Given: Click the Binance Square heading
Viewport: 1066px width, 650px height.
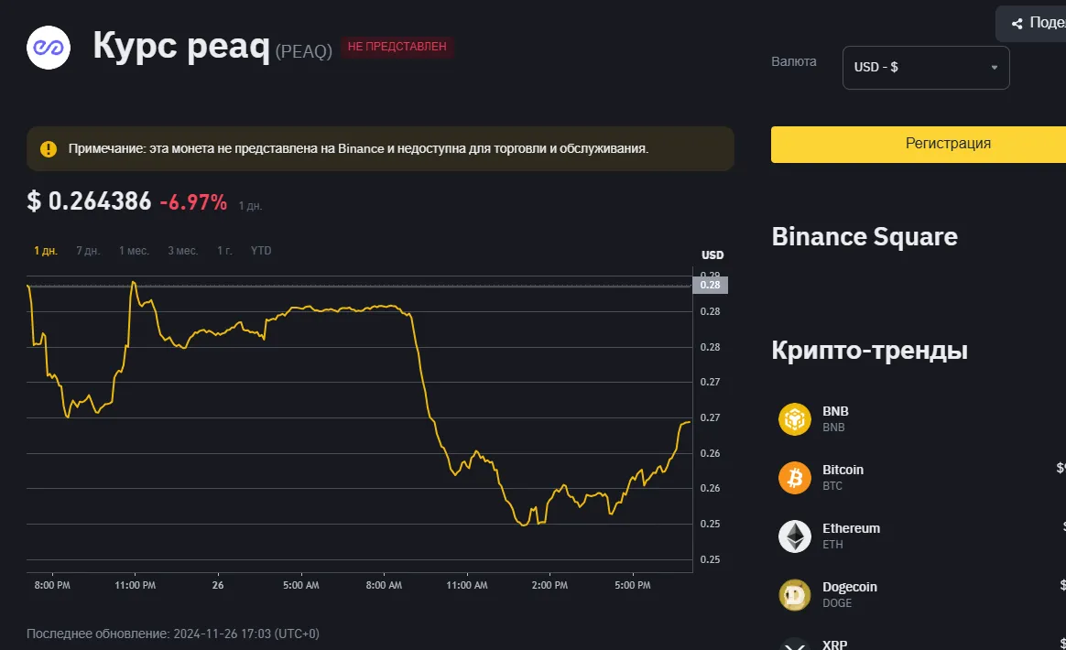Looking at the screenshot, I should point(865,236).
